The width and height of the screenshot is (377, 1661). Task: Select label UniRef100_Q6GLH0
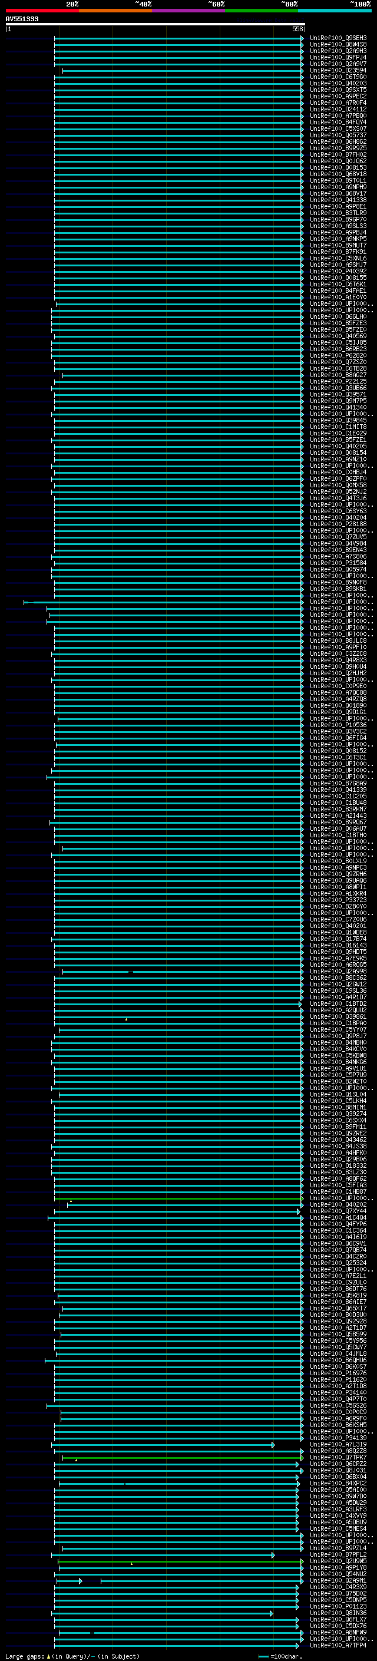(x=338, y=316)
